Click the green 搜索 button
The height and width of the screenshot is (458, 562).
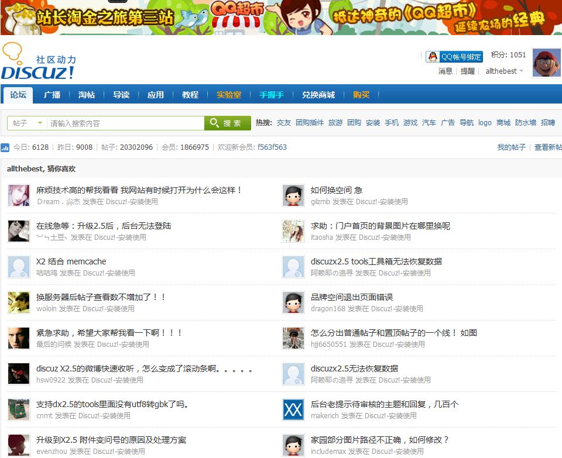tap(227, 123)
